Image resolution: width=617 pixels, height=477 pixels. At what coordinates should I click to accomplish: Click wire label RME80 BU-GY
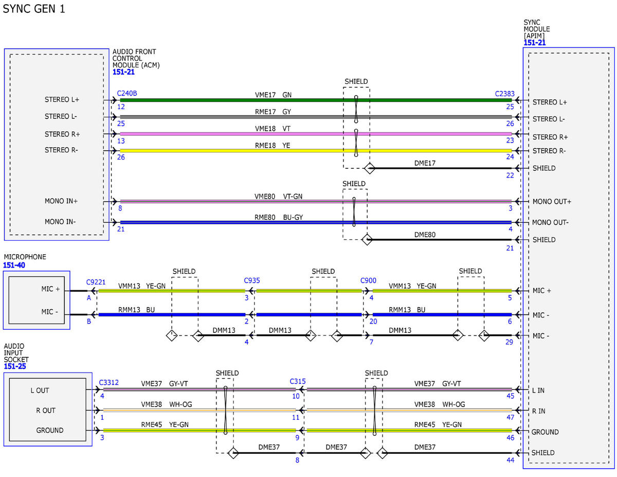[279, 217]
